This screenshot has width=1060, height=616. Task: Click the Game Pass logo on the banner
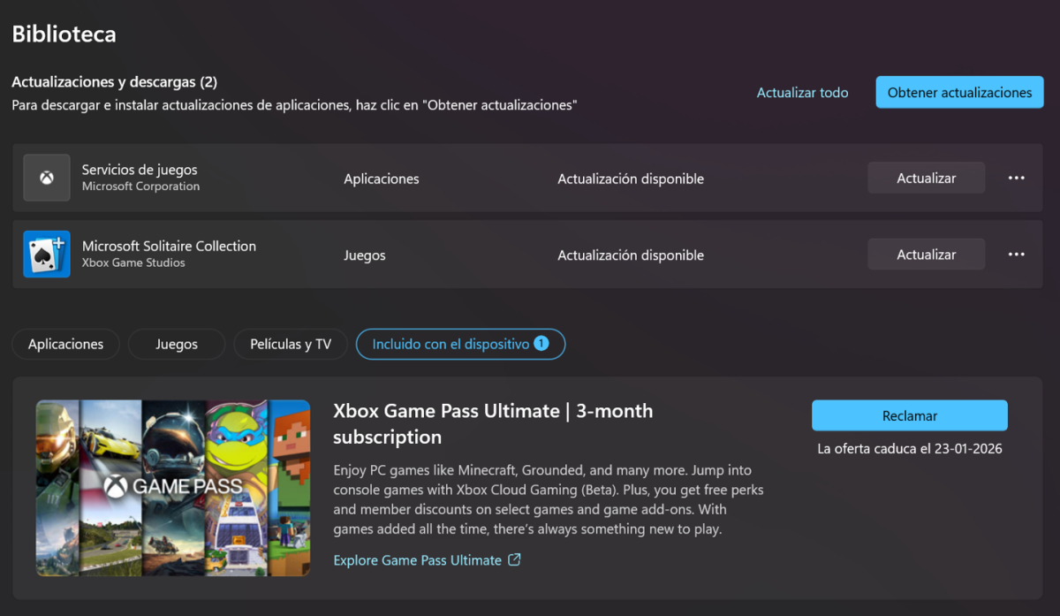click(x=173, y=486)
